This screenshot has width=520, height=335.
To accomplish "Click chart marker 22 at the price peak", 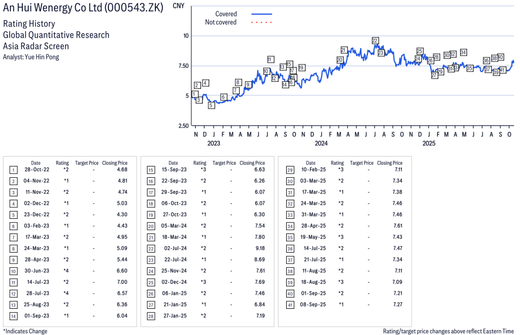I will (x=375, y=40).
